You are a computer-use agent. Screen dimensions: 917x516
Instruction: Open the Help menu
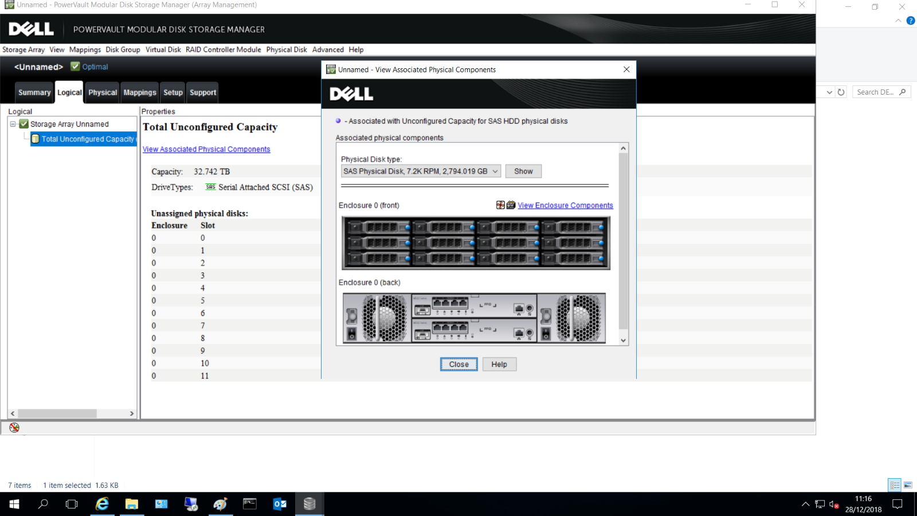(356, 49)
